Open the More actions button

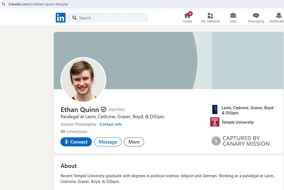click(x=134, y=142)
